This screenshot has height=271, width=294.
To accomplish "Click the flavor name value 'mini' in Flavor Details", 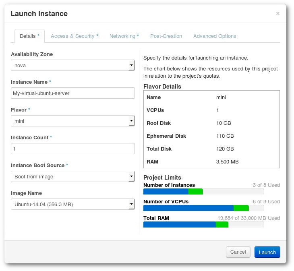I will [221, 97].
